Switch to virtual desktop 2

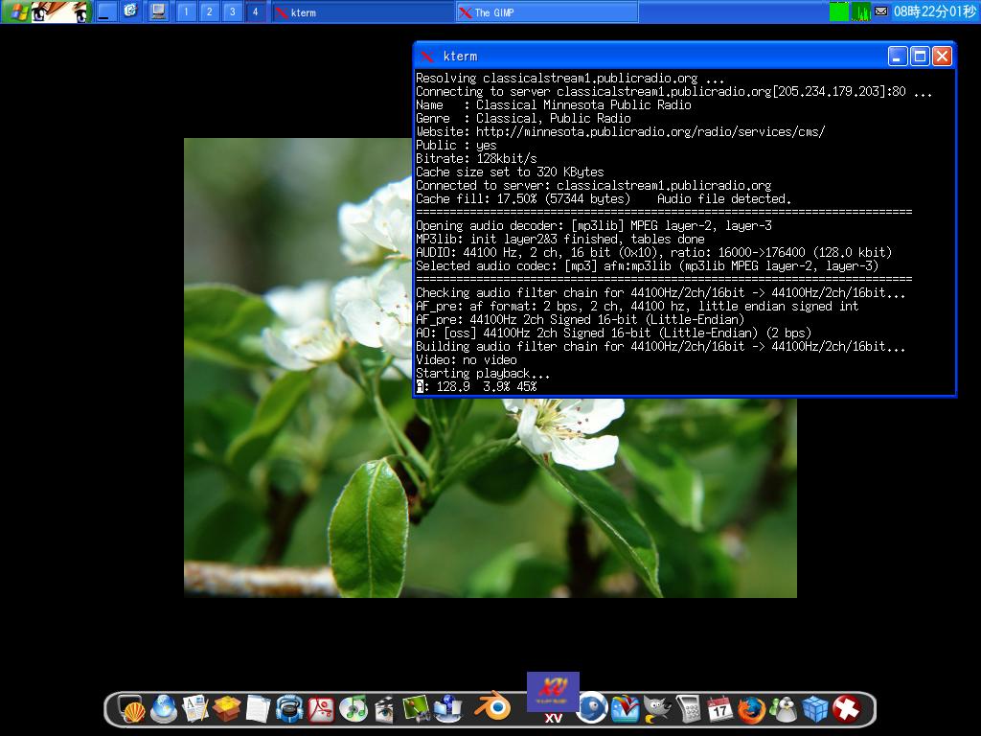[208, 11]
